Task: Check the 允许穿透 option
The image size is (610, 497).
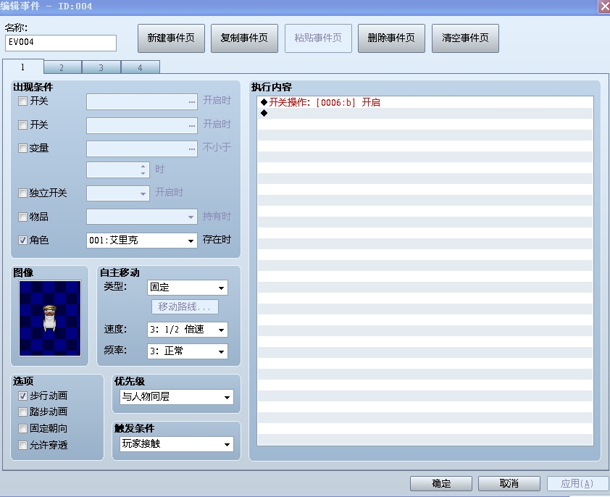Action: coord(23,445)
